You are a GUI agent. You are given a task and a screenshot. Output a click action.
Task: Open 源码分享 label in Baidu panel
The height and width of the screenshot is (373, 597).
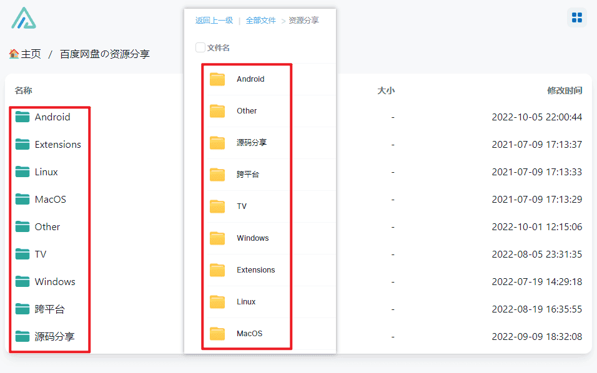point(252,143)
